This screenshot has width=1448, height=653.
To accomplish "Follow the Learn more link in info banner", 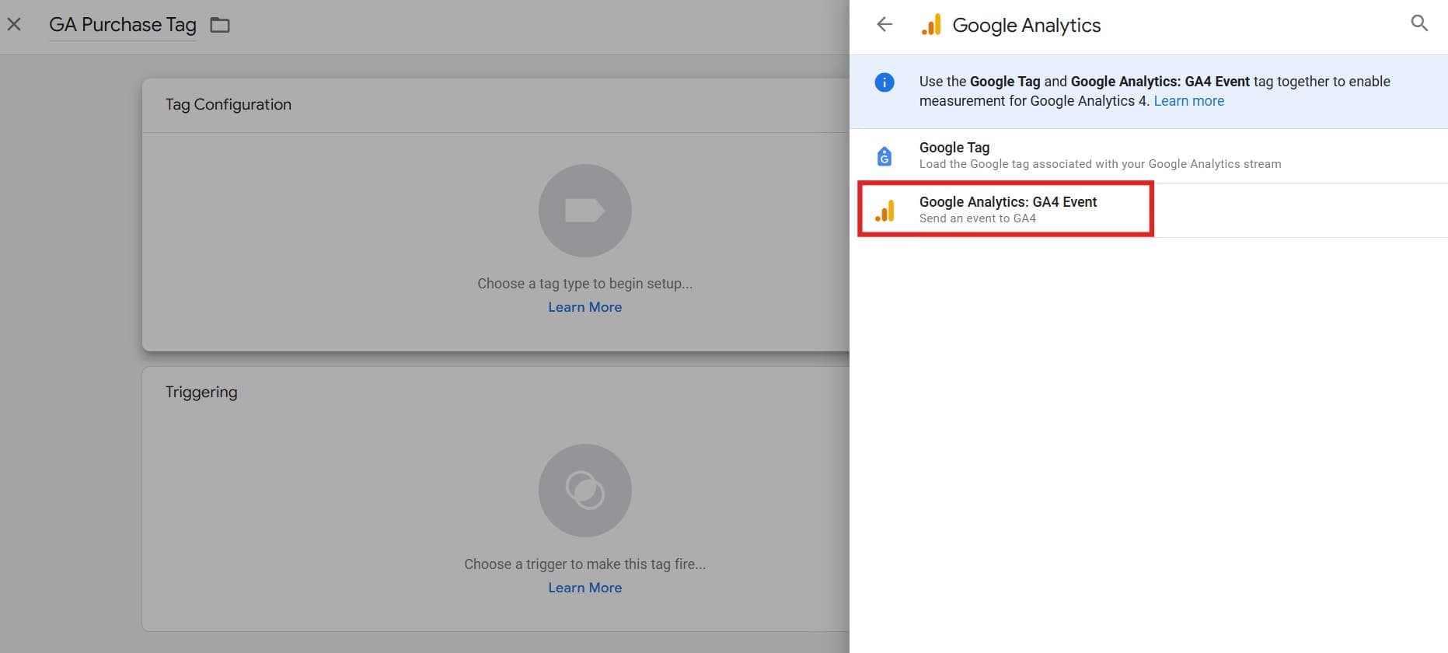I will [x=1188, y=101].
